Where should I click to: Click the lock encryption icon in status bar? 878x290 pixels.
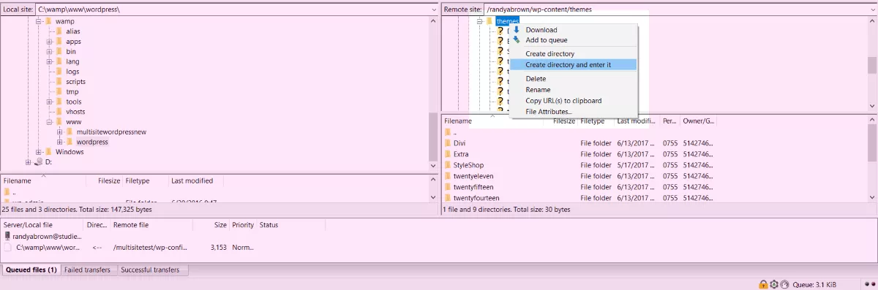point(762,284)
